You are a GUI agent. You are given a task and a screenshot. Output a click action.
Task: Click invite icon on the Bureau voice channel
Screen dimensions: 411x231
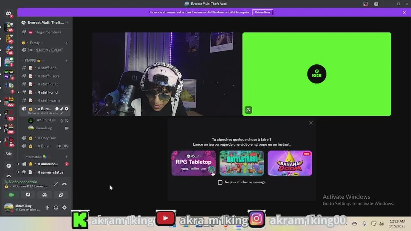(62, 109)
